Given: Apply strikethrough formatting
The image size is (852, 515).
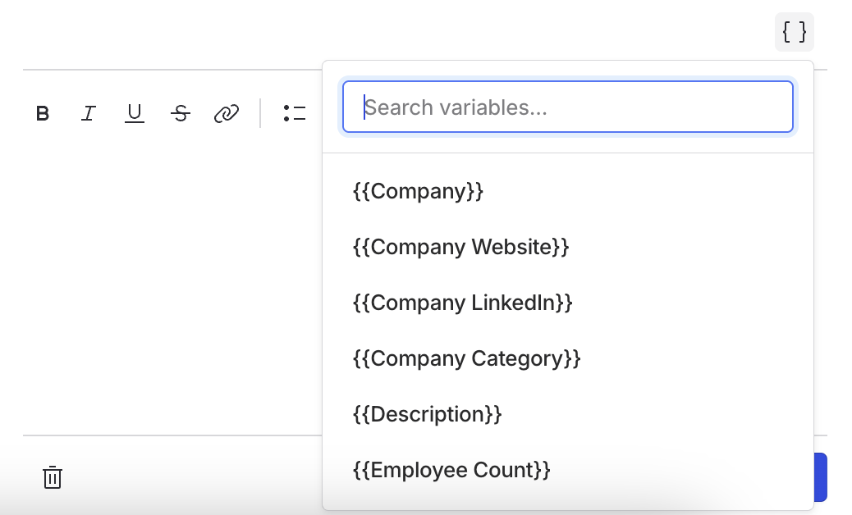Looking at the screenshot, I should [181, 113].
